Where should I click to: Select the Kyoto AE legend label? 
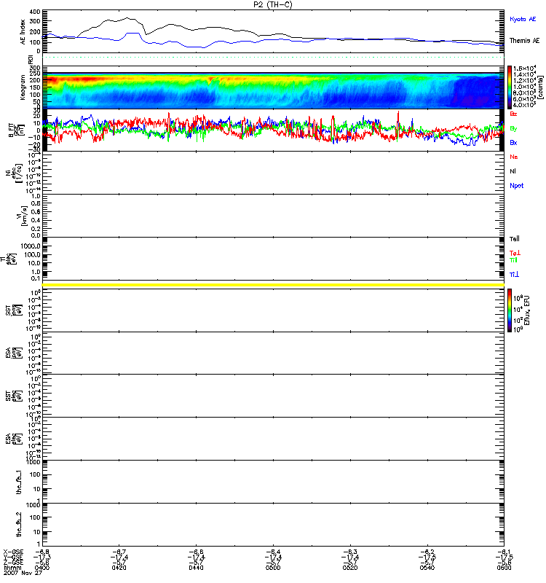pyautogui.click(x=523, y=19)
